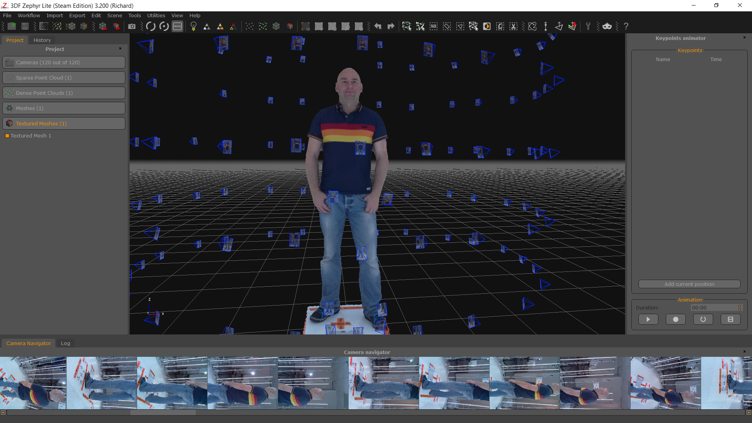
Task: Adjust animation Duration stepper value
Action: click(740, 307)
